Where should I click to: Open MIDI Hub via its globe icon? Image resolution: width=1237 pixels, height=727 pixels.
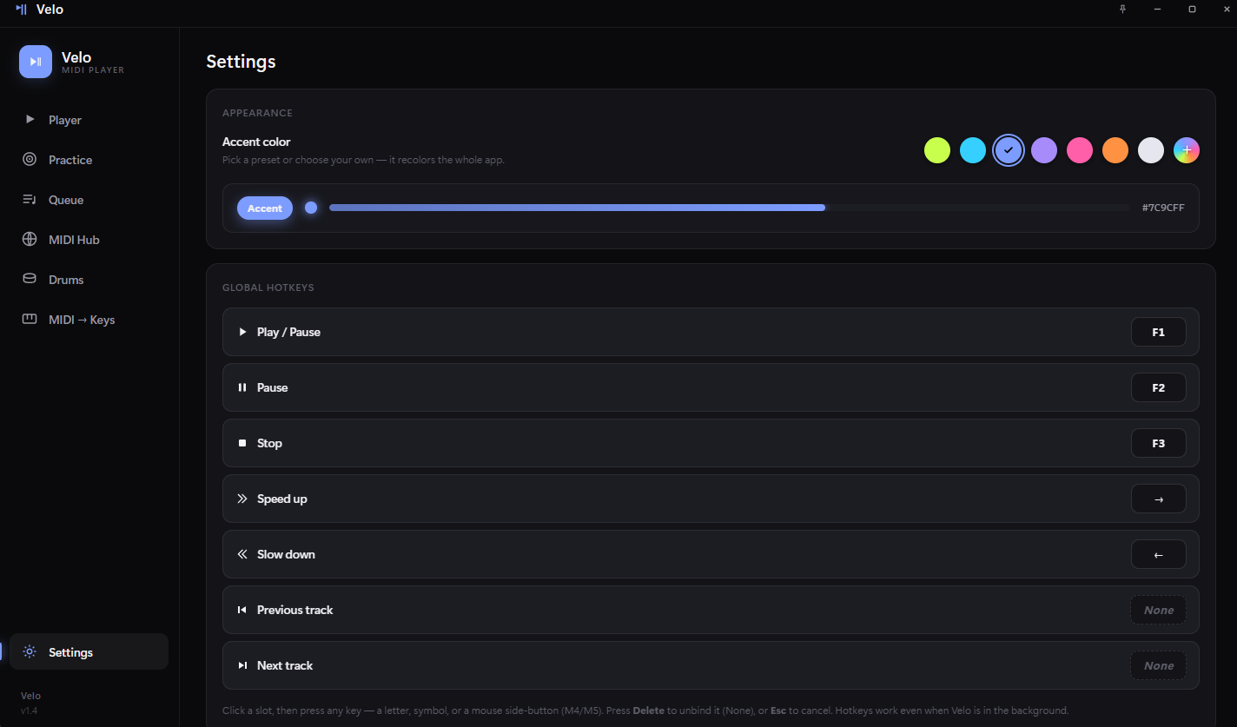[x=30, y=240]
